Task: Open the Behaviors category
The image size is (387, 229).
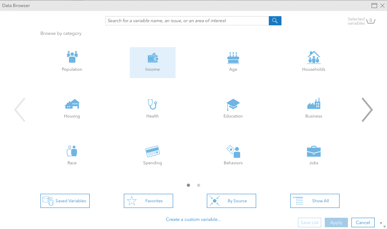Action: [233, 156]
